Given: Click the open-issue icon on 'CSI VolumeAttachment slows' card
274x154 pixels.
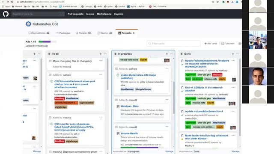Looking at the screenshot, I should click(x=52, y=81).
